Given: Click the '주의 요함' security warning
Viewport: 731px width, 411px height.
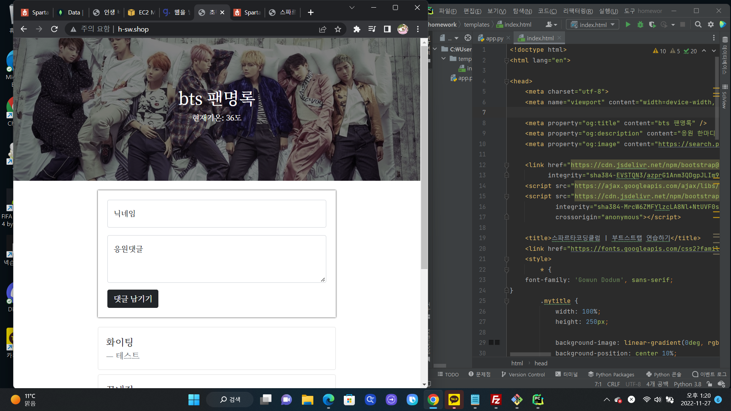Looking at the screenshot, I should (91, 29).
